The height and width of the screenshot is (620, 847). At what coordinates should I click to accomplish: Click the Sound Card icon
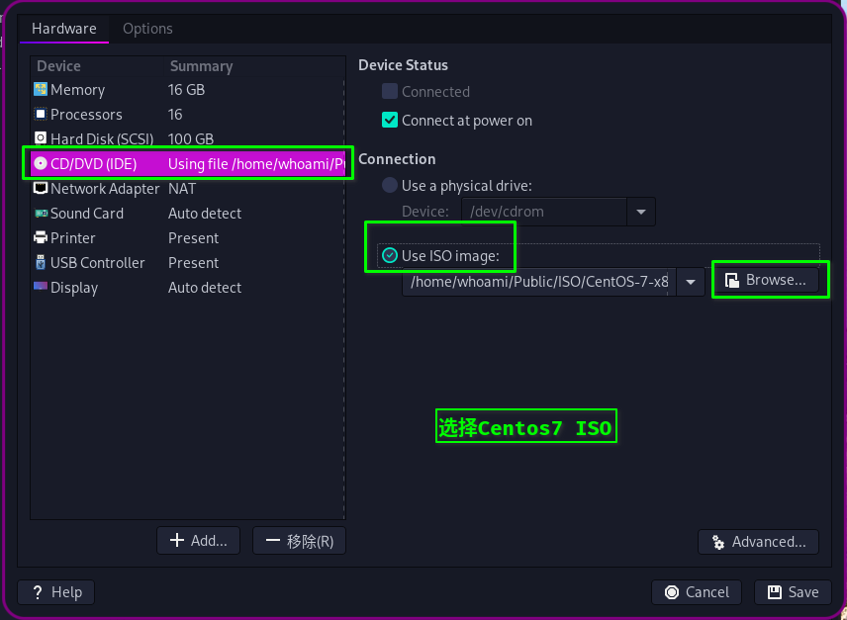41,214
